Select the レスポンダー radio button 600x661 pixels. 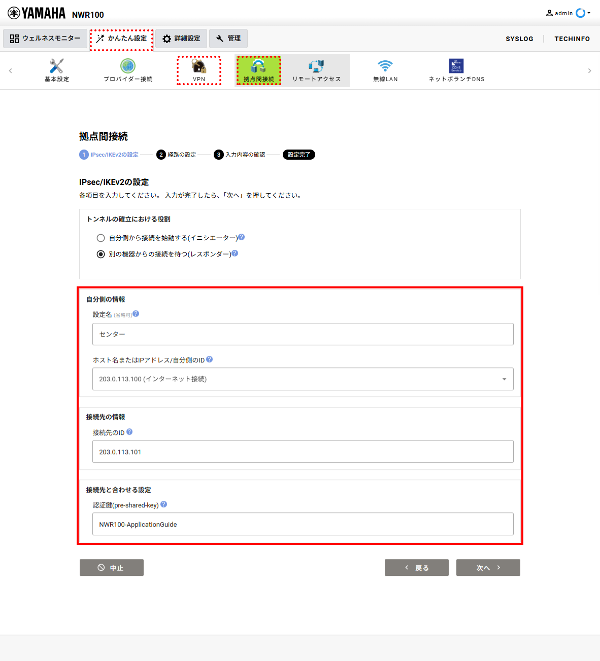coord(101,254)
